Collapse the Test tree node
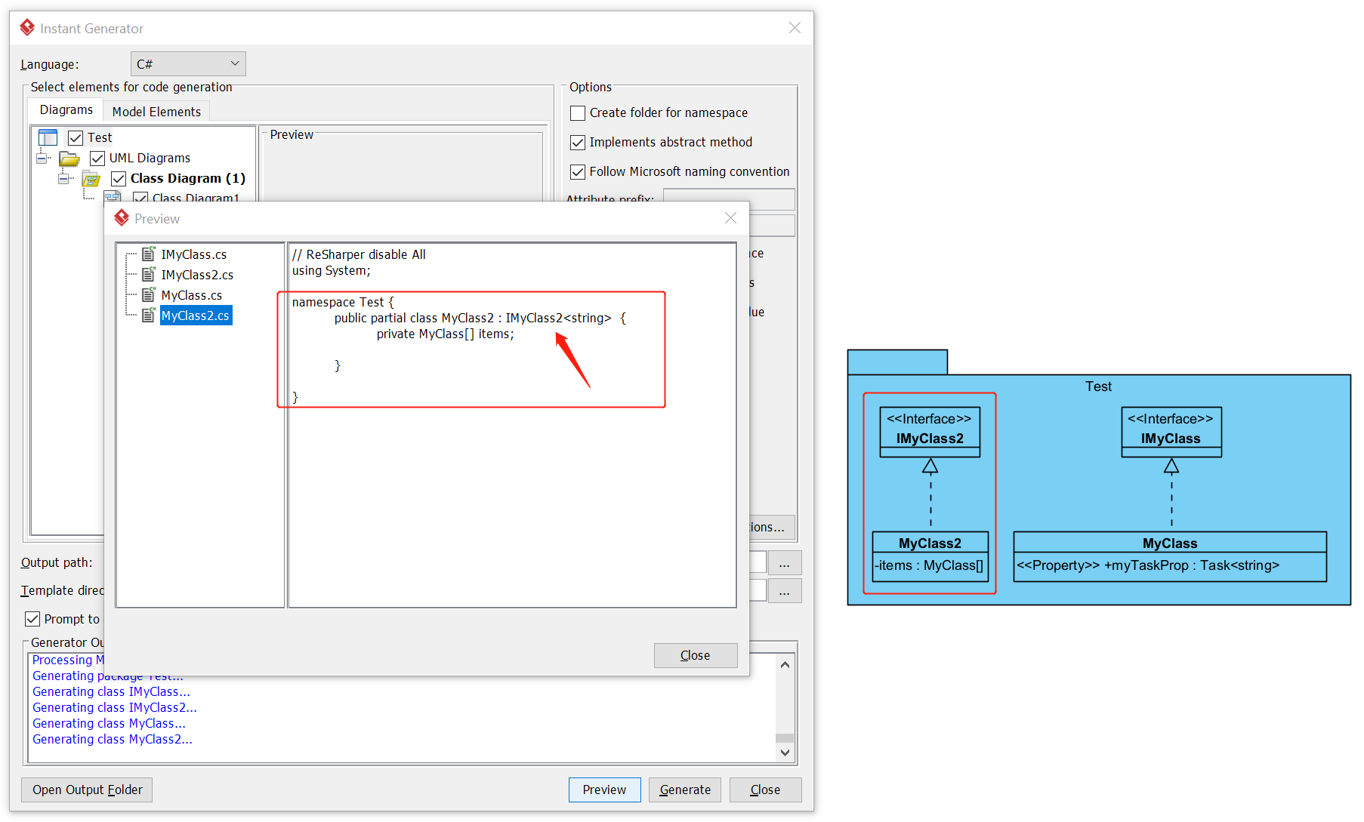Image resolution: width=1364 pixels, height=822 pixels. tap(43, 158)
